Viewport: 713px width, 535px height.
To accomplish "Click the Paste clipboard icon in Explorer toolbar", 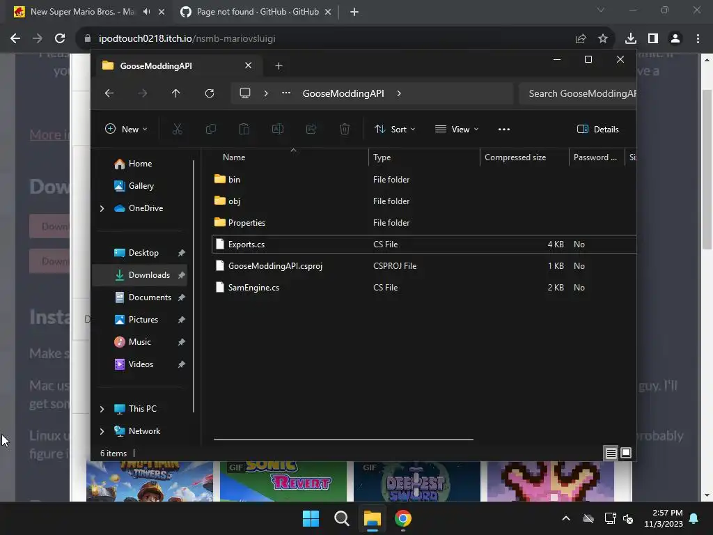I will coord(244,129).
